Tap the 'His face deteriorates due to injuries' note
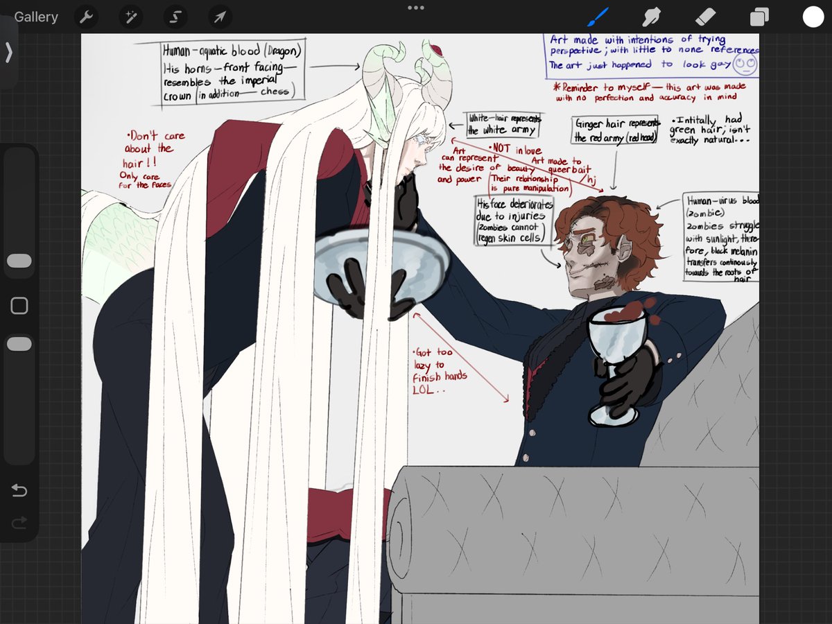Image resolution: width=832 pixels, height=624 pixels. pyautogui.click(x=514, y=221)
